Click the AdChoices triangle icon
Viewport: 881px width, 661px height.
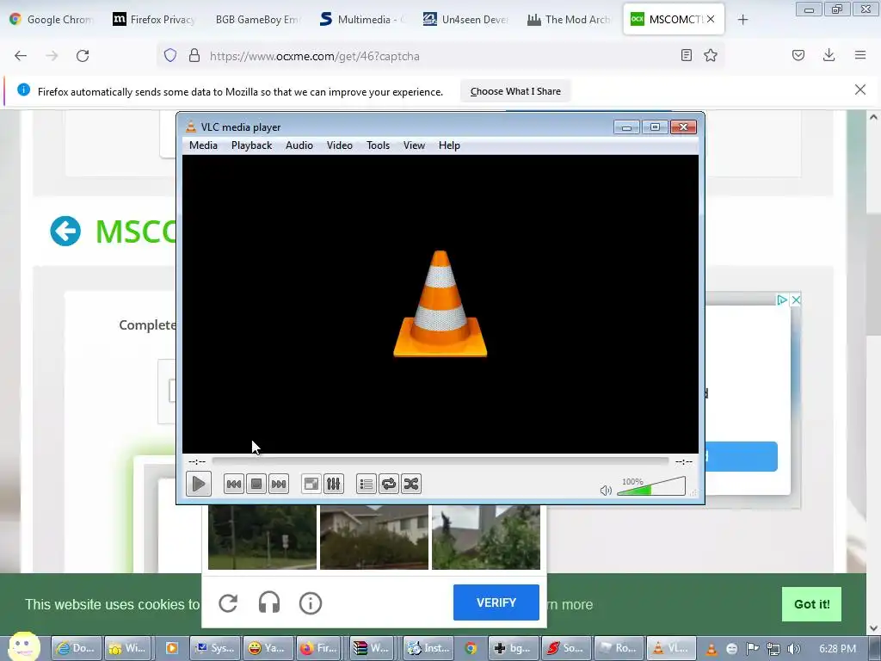click(782, 300)
